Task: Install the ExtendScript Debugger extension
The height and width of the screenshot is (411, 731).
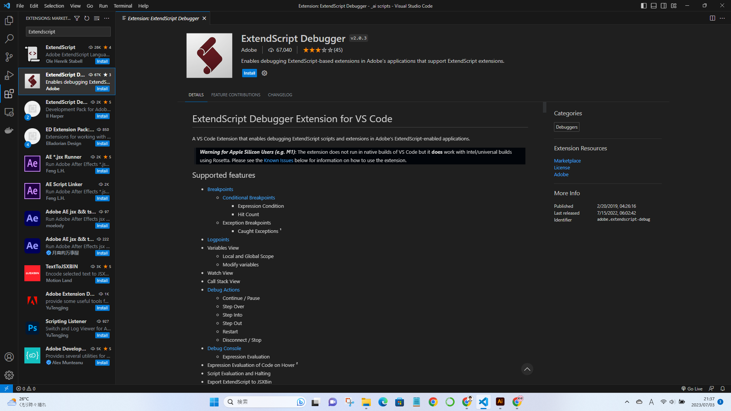Action: [249, 73]
